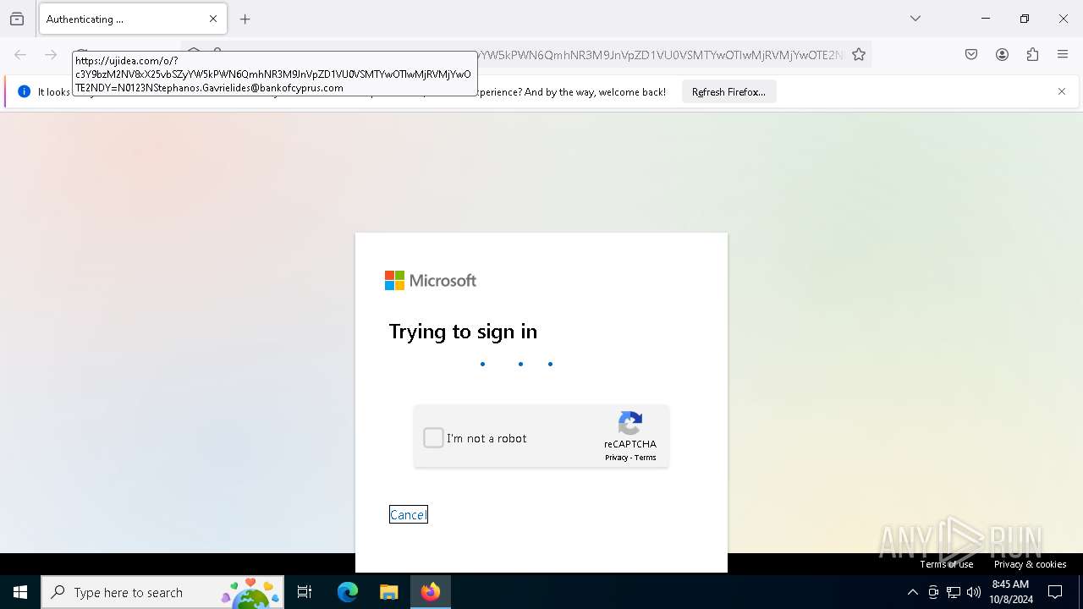Open the Windows Start menu

(x=20, y=592)
